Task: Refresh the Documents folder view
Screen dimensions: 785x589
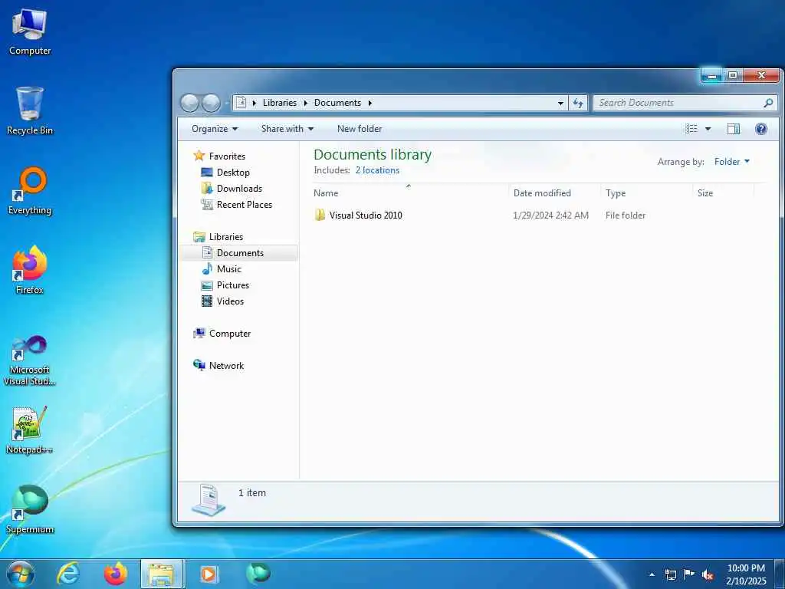Action: (x=578, y=103)
